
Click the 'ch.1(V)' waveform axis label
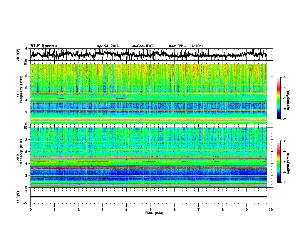click(x=18, y=55)
